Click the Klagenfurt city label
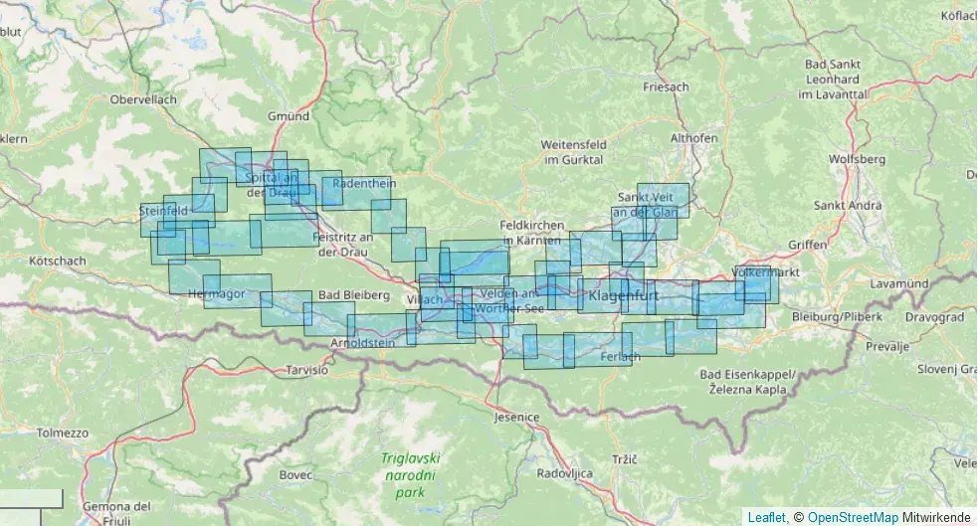Viewport: 978px width, 526px height. [624, 295]
